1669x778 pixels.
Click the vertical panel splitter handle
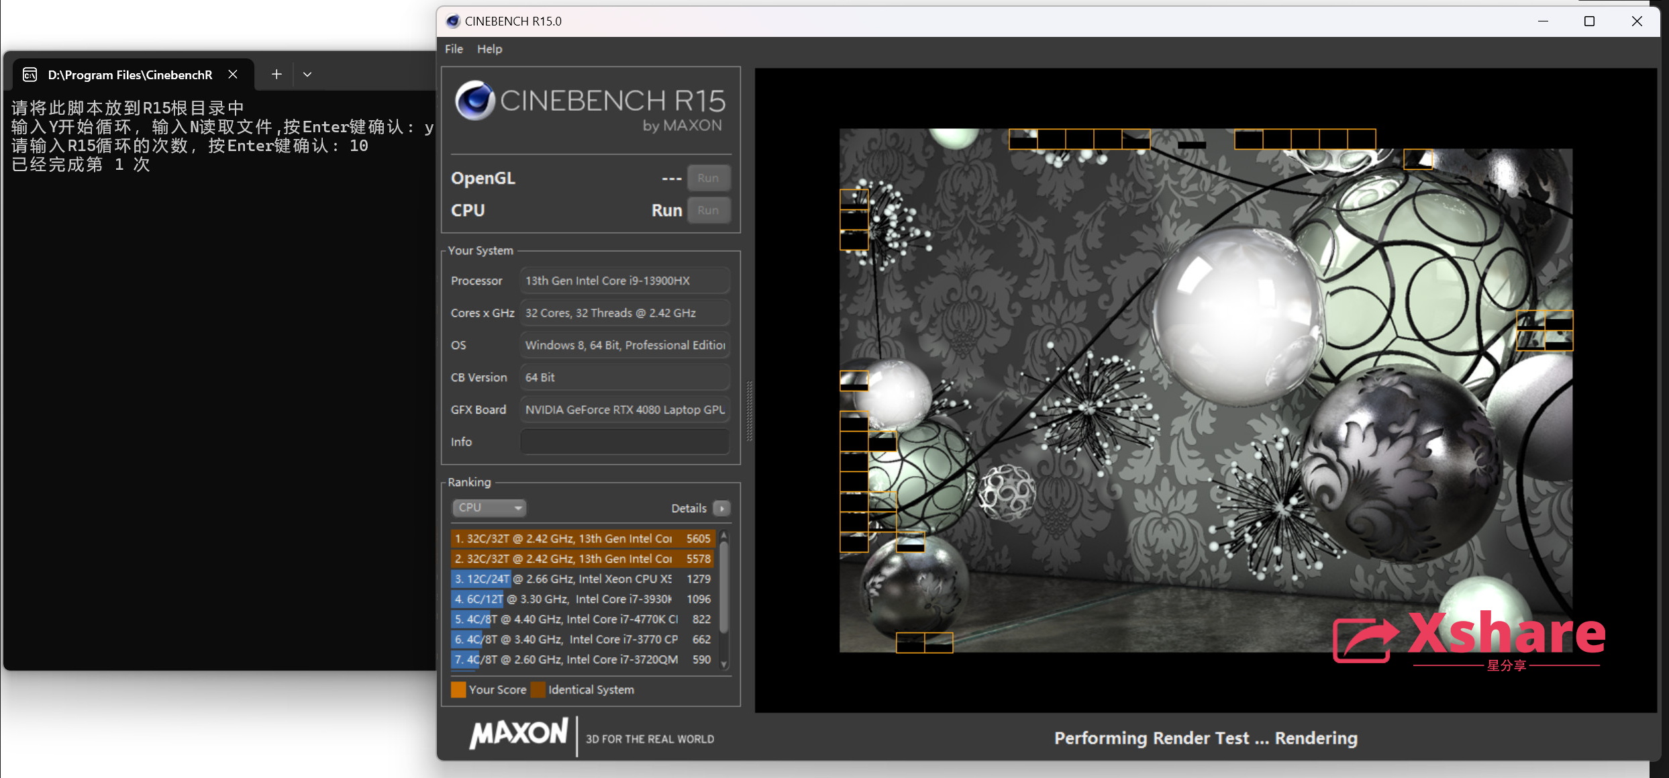749,411
